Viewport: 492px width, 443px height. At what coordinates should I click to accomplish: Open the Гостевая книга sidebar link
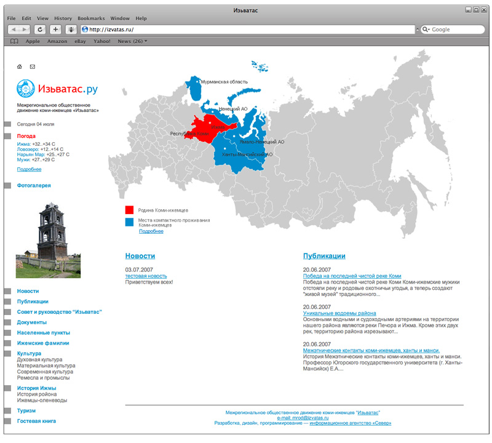pyautogui.click(x=36, y=421)
